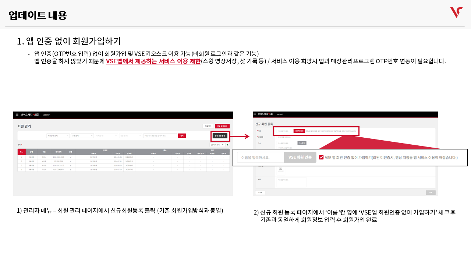Click start date 2024-07-11 cell
The width and height of the screenshot is (471, 265).
118,161
